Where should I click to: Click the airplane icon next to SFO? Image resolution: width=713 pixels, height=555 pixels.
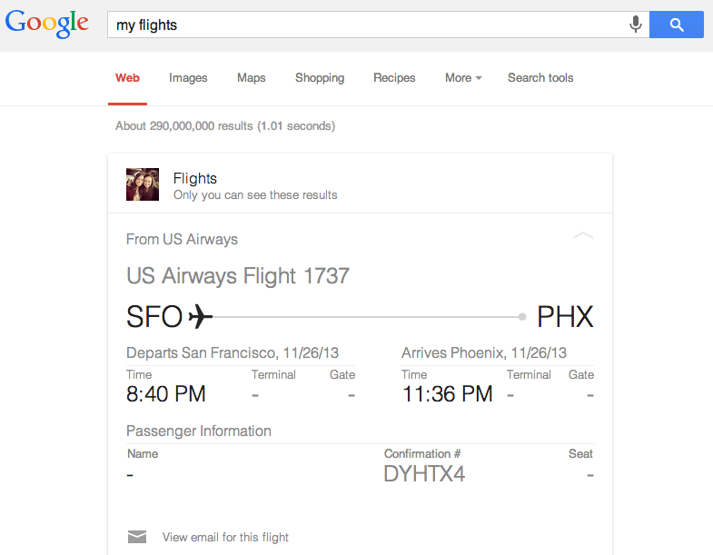[x=201, y=317]
